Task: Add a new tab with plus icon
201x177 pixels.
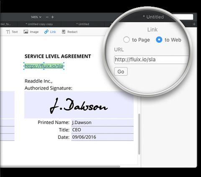Action: 194,24
